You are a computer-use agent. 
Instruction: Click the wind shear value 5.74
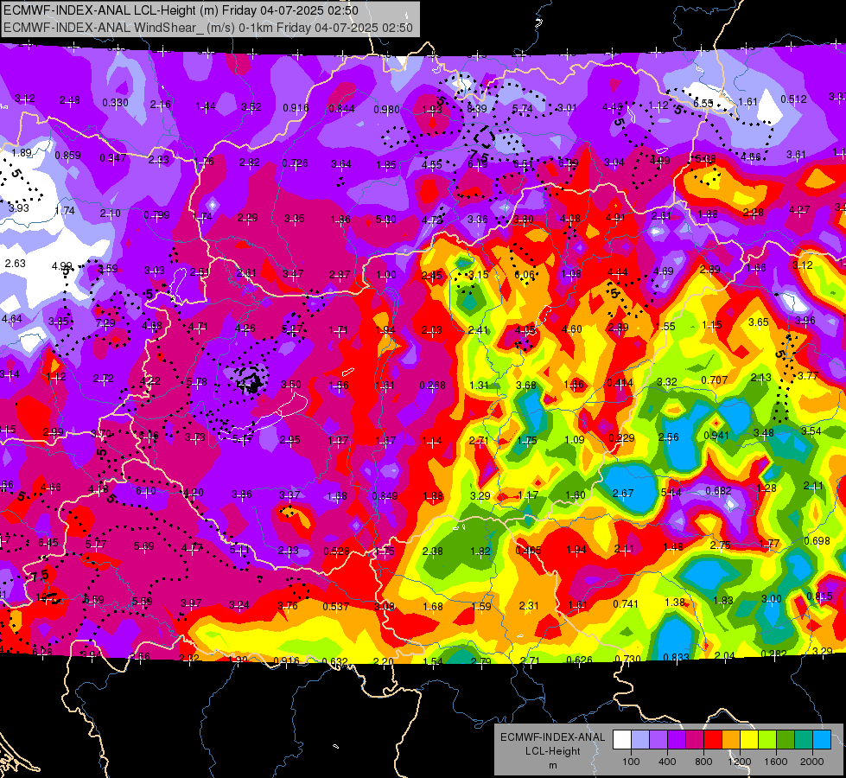(x=522, y=109)
